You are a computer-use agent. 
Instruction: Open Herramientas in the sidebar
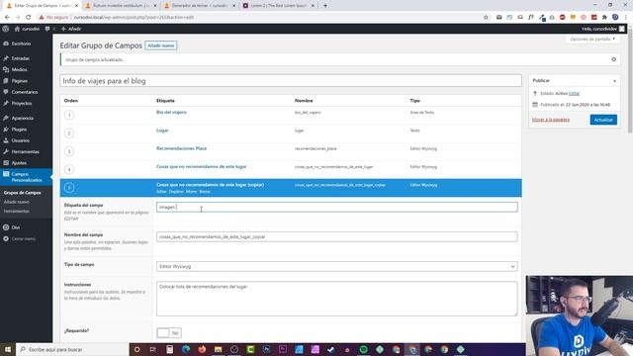tap(25, 151)
